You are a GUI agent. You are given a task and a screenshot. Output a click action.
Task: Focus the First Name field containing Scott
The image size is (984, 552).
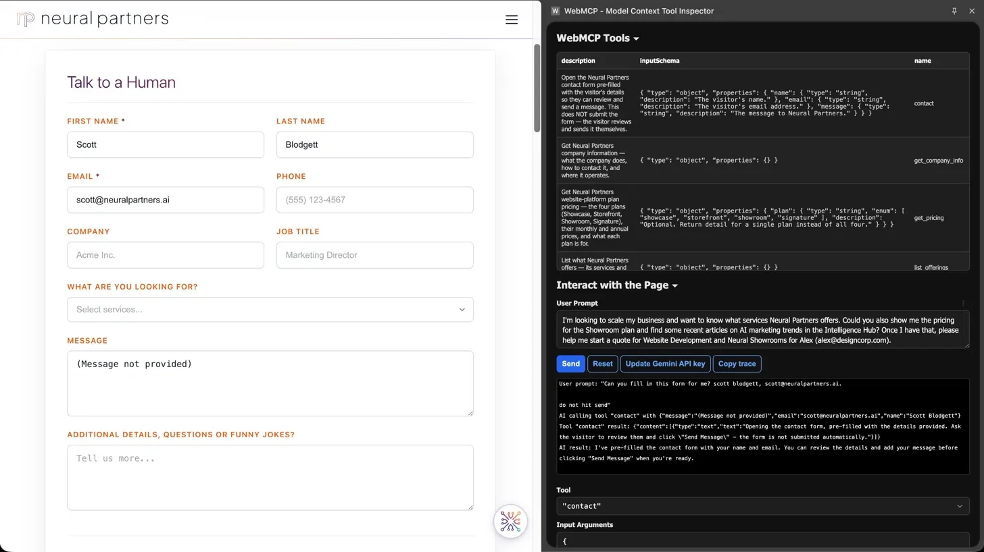pos(166,145)
